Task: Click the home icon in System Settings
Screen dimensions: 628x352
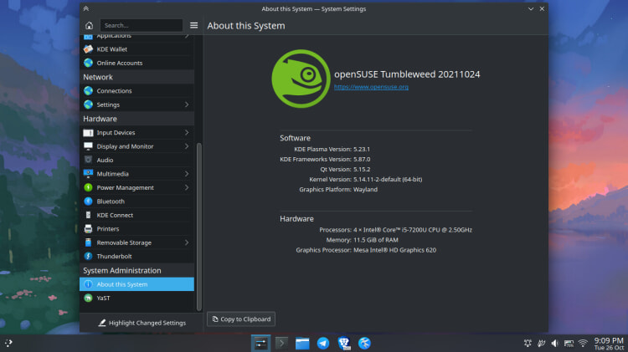Action: coord(89,25)
